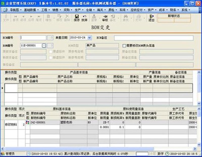
Task: Select the 修改物料 operation type cell
Action: [x=11, y=125]
